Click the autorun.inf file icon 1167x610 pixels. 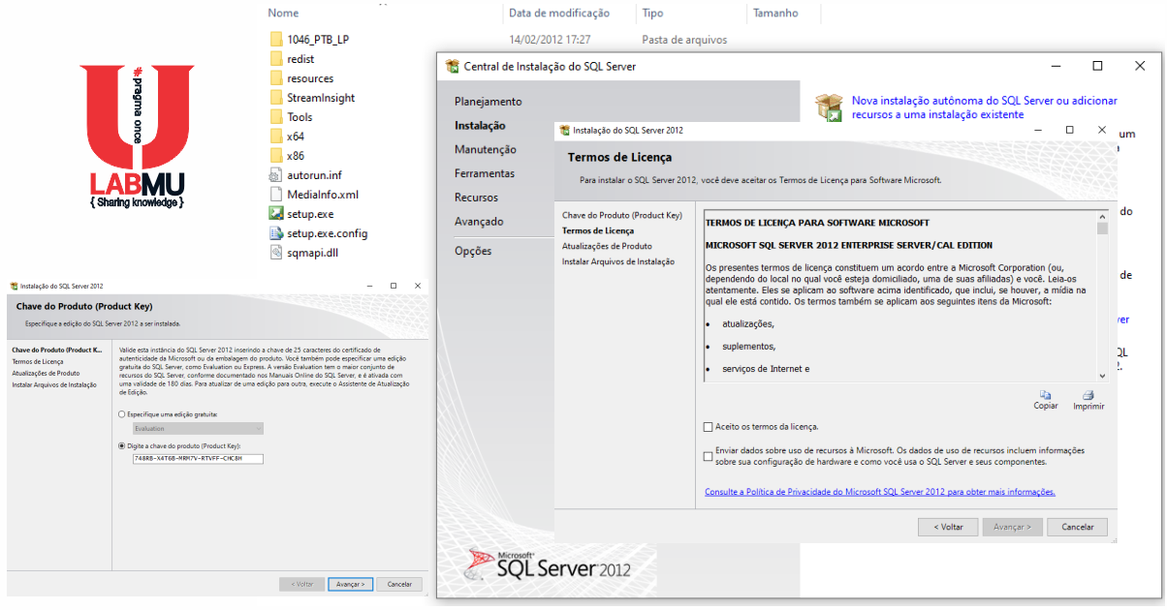(x=275, y=175)
